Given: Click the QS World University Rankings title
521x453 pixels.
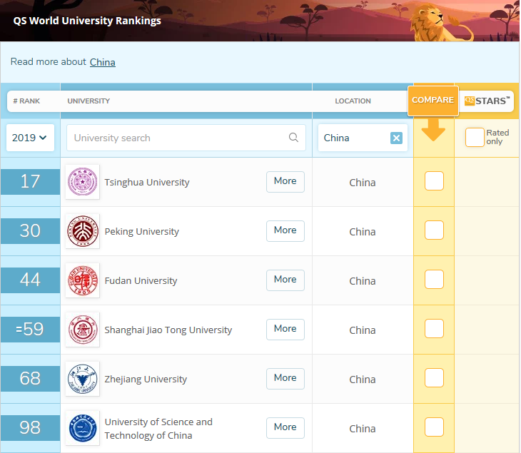Looking at the screenshot, I should 87,21.
